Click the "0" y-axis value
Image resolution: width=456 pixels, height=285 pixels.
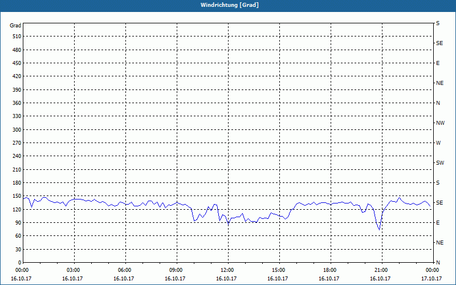pos(20,262)
